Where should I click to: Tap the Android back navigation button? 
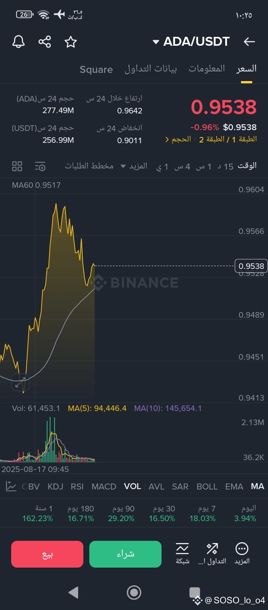(74, 592)
